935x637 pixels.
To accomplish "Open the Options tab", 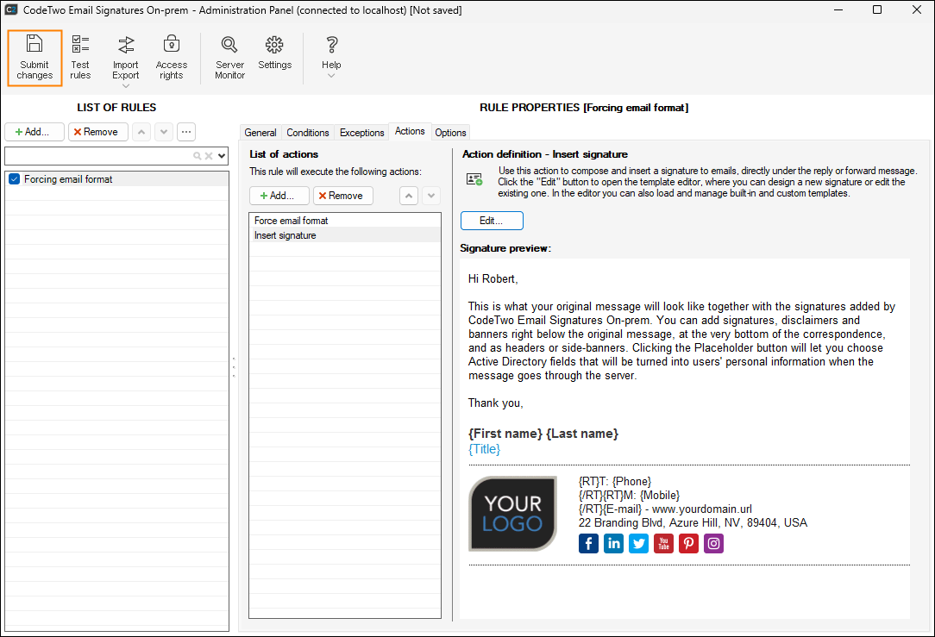I will point(450,133).
